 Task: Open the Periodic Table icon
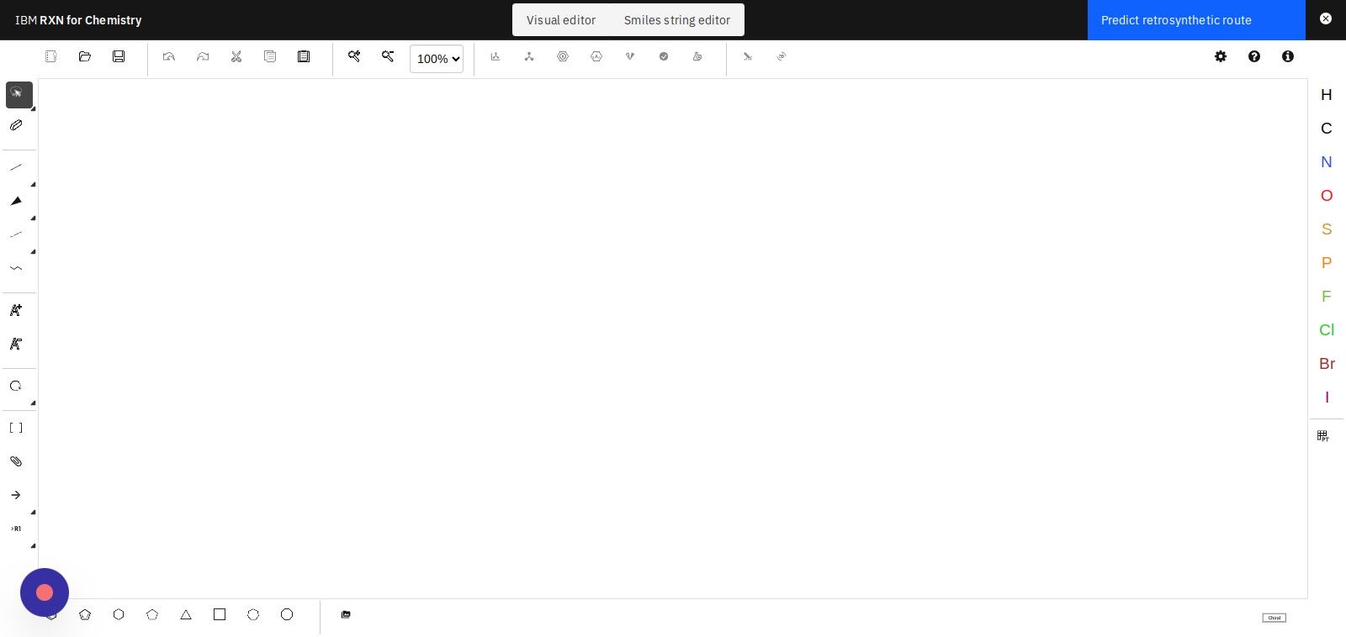(1323, 436)
